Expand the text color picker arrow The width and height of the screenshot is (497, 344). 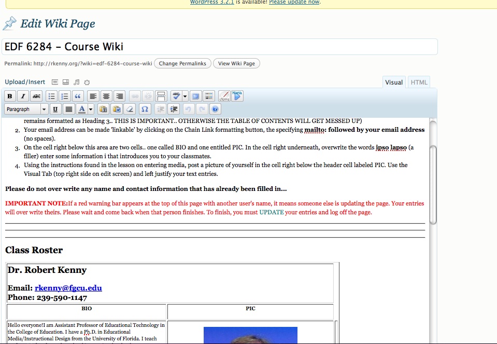pyautogui.click(x=91, y=109)
